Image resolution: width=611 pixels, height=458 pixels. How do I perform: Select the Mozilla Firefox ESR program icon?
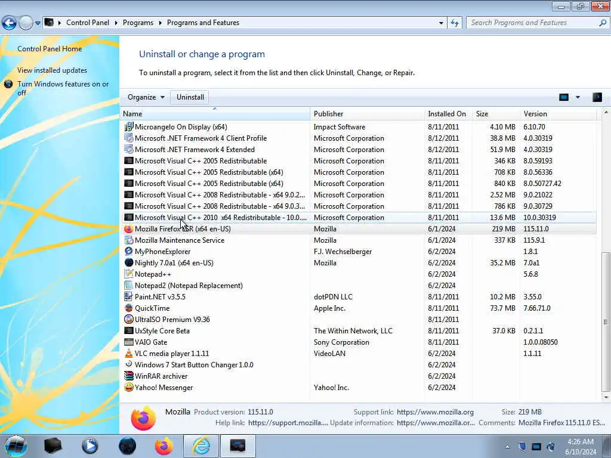pos(129,229)
